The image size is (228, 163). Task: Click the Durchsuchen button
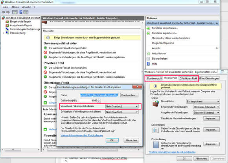pyautogui.click(x=129, y=95)
